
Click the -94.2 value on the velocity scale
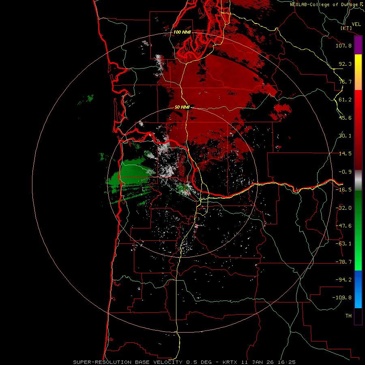344,279
